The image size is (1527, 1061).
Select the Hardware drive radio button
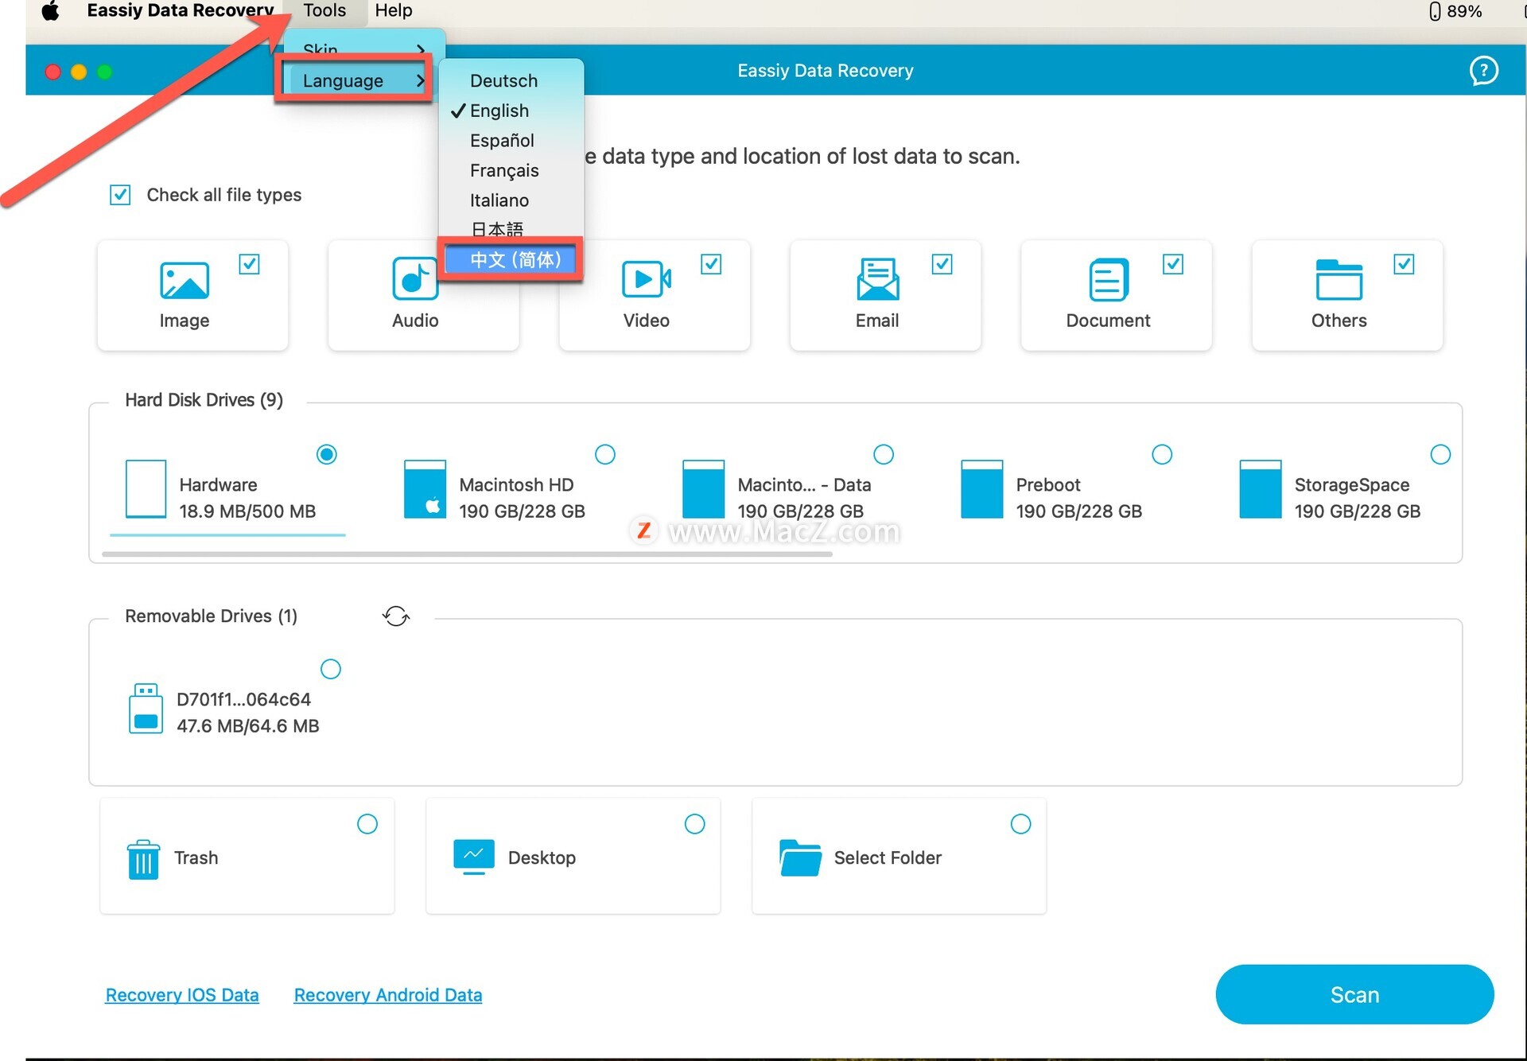pos(326,454)
